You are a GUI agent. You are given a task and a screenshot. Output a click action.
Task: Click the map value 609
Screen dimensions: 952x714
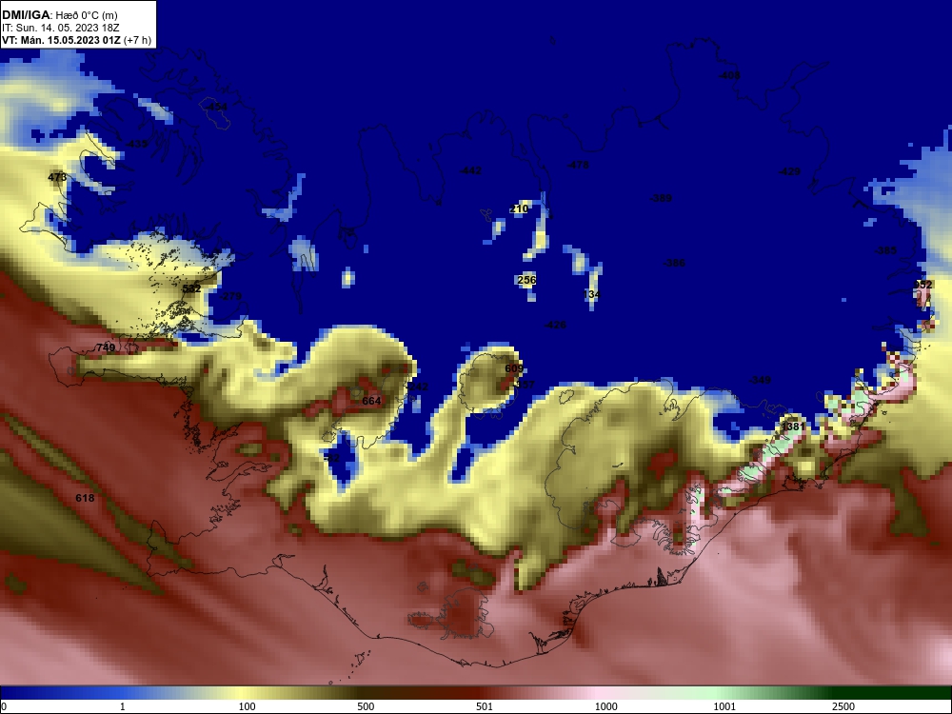[x=514, y=368]
